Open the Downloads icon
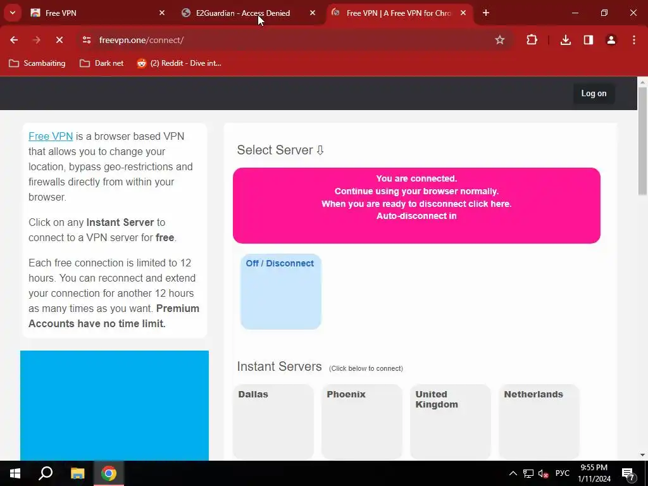The image size is (648, 486). point(566,40)
